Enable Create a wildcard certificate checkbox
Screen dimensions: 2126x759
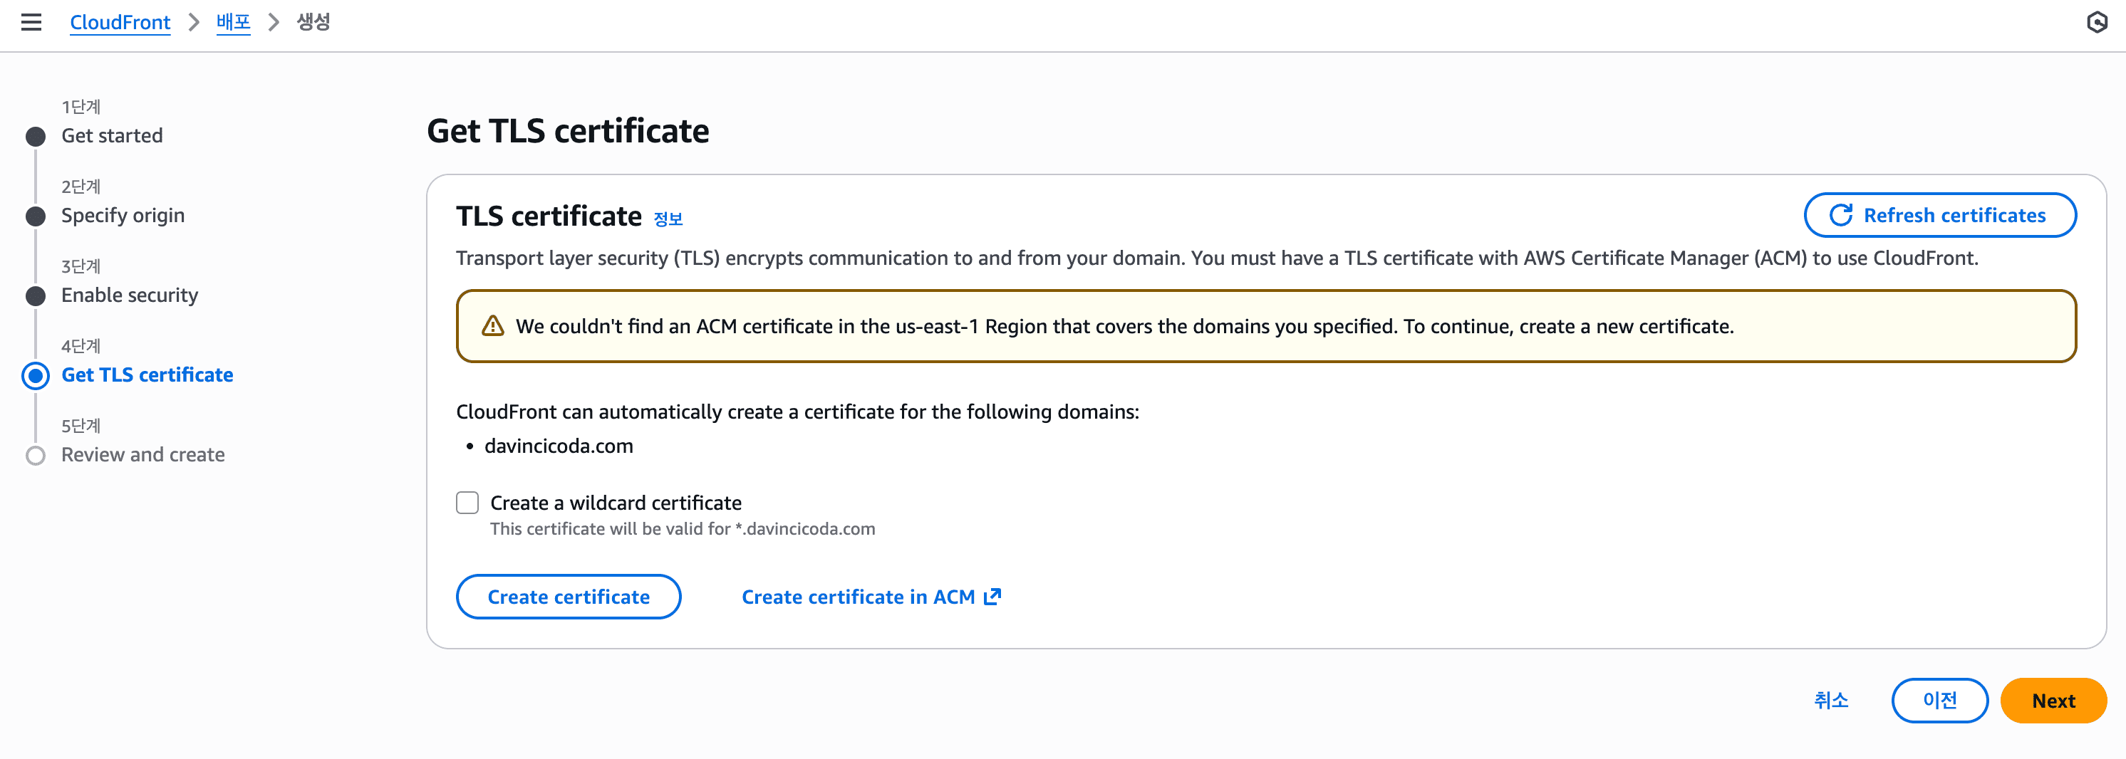pyautogui.click(x=467, y=503)
